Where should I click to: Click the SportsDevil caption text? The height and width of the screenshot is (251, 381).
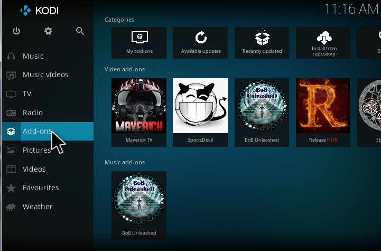(x=200, y=140)
